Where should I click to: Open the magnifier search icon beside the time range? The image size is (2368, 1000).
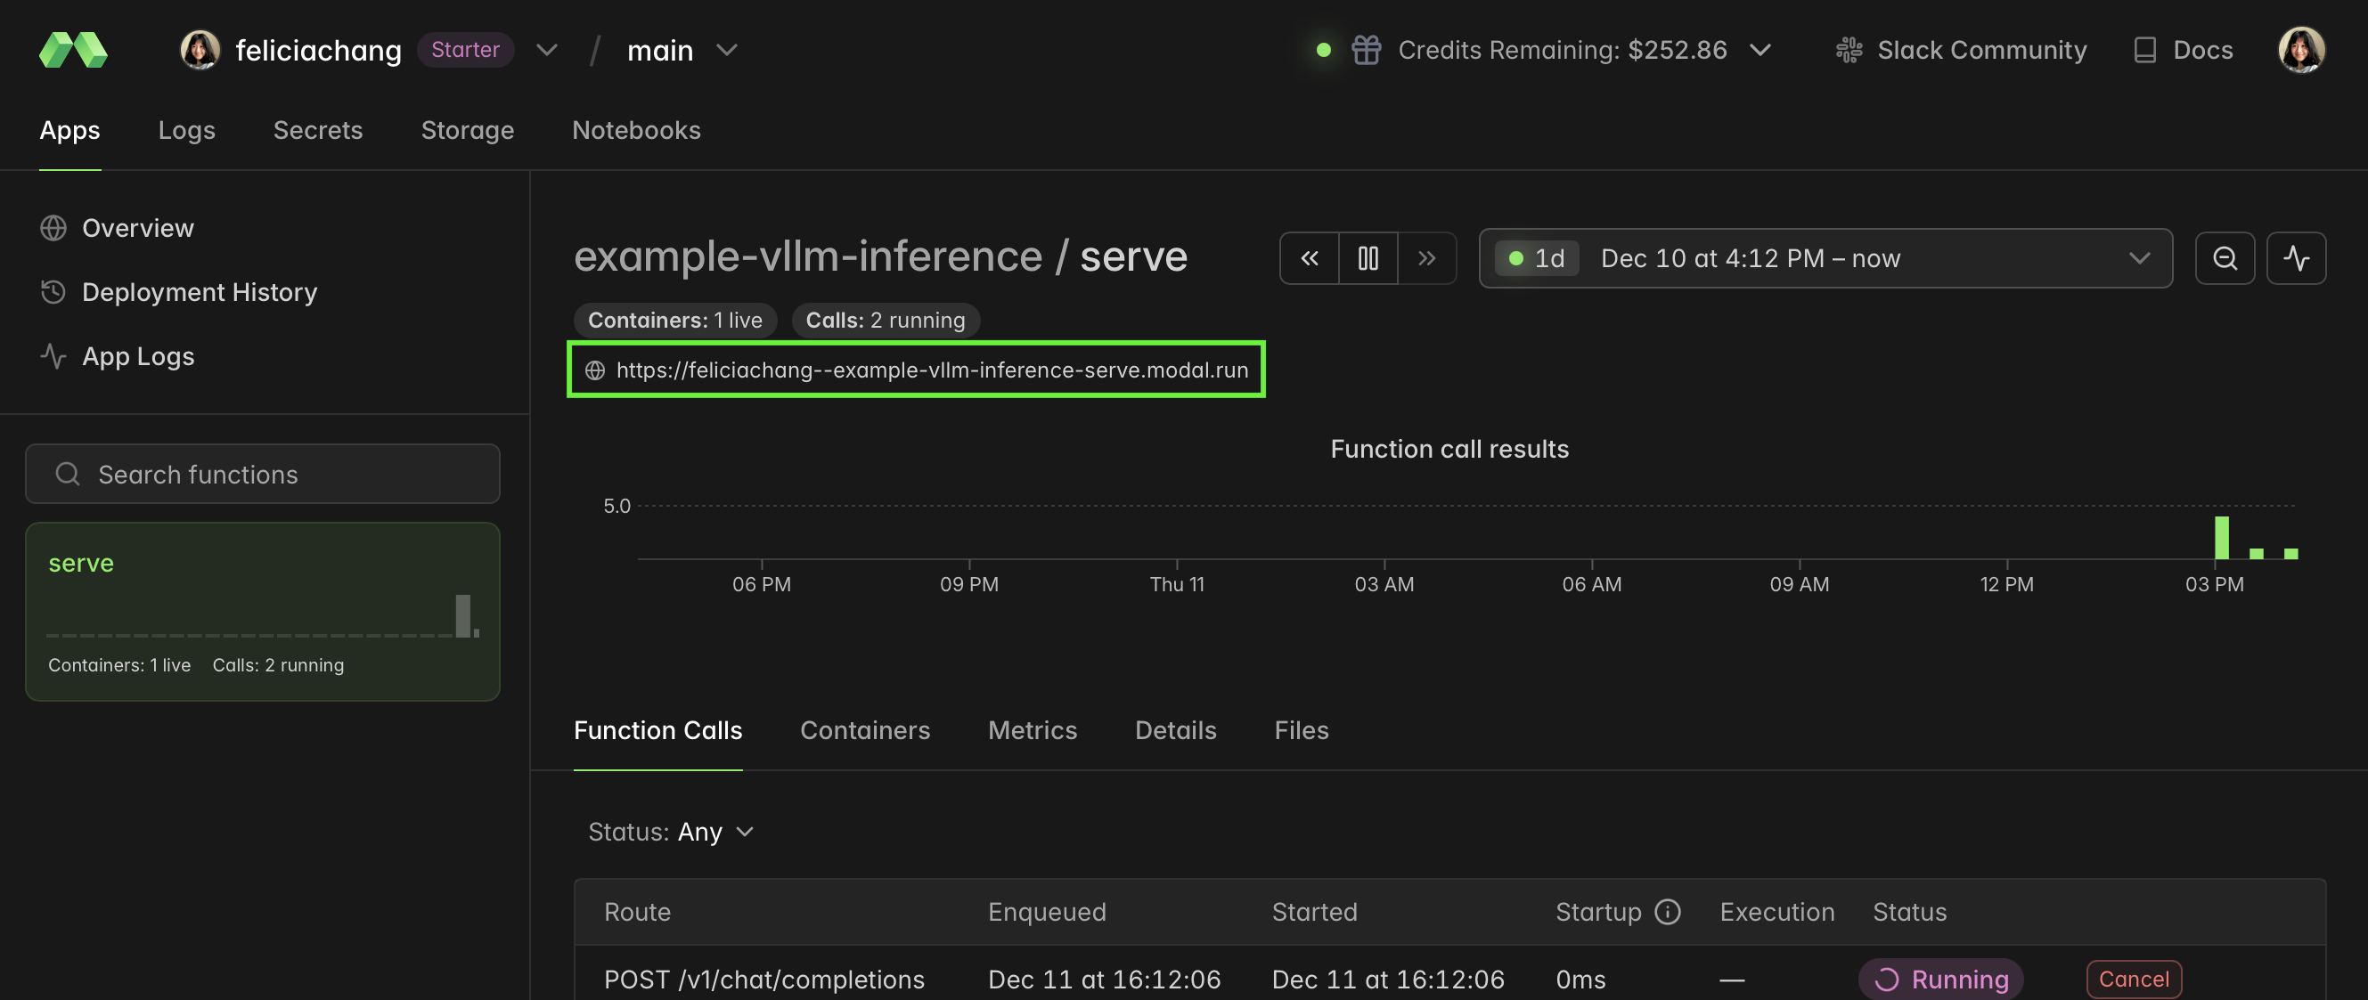2225,258
